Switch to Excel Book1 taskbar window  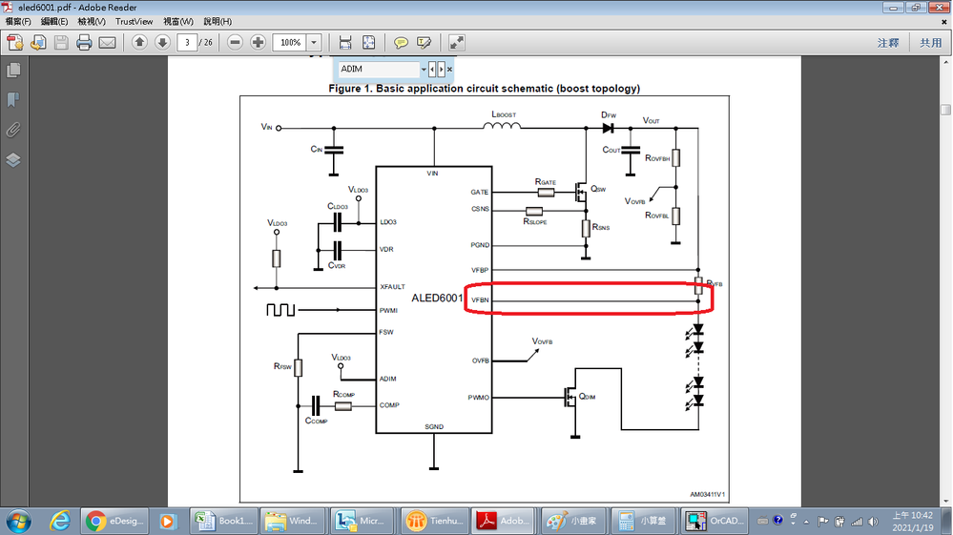pos(223,521)
